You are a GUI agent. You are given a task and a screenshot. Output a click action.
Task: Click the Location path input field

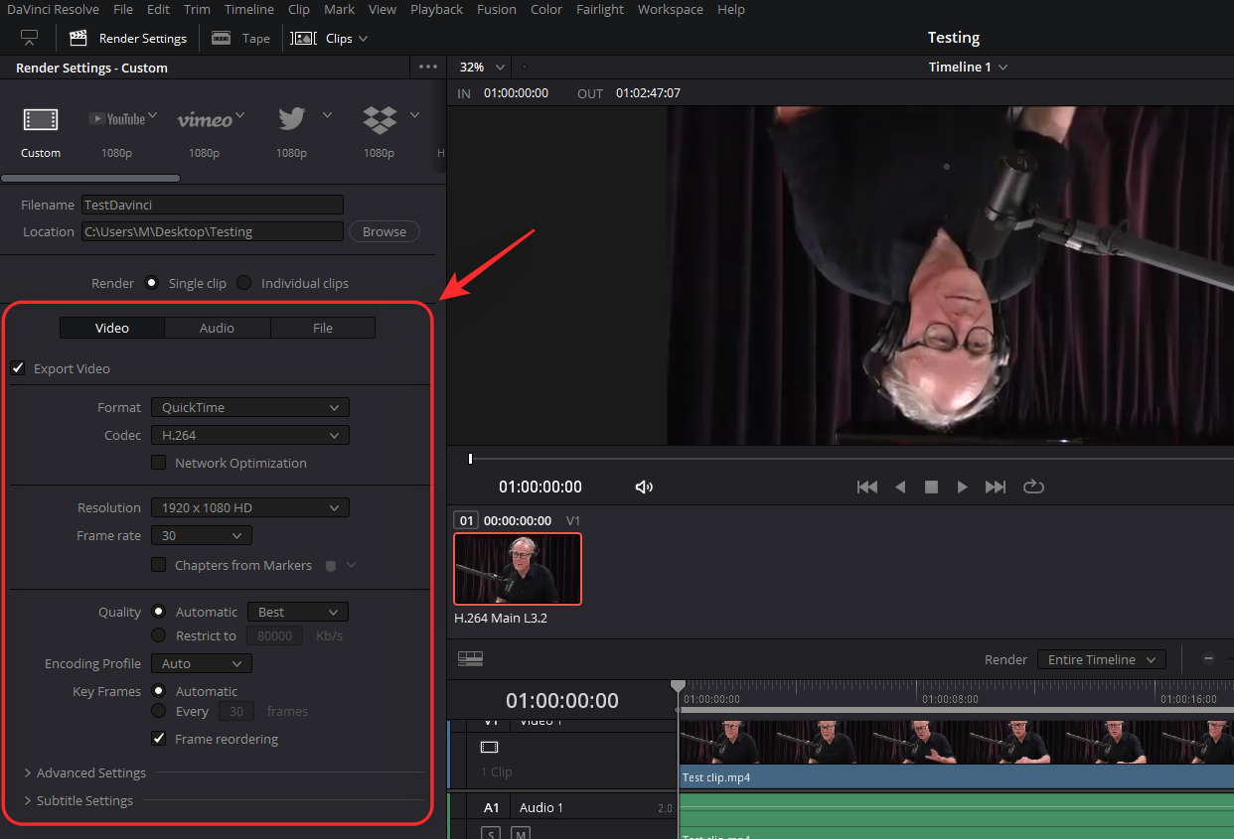[x=213, y=231]
